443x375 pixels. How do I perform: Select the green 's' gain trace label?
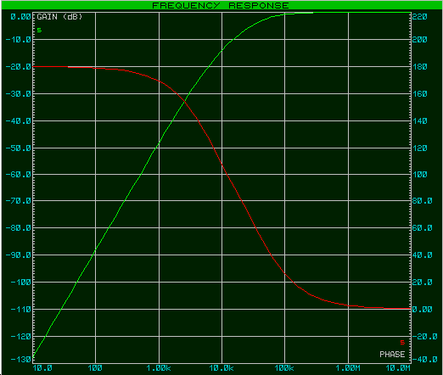[39, 30]
